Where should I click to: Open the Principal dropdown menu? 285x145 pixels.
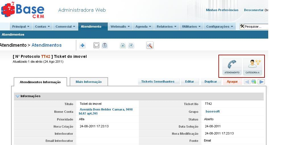coord(21,26)
